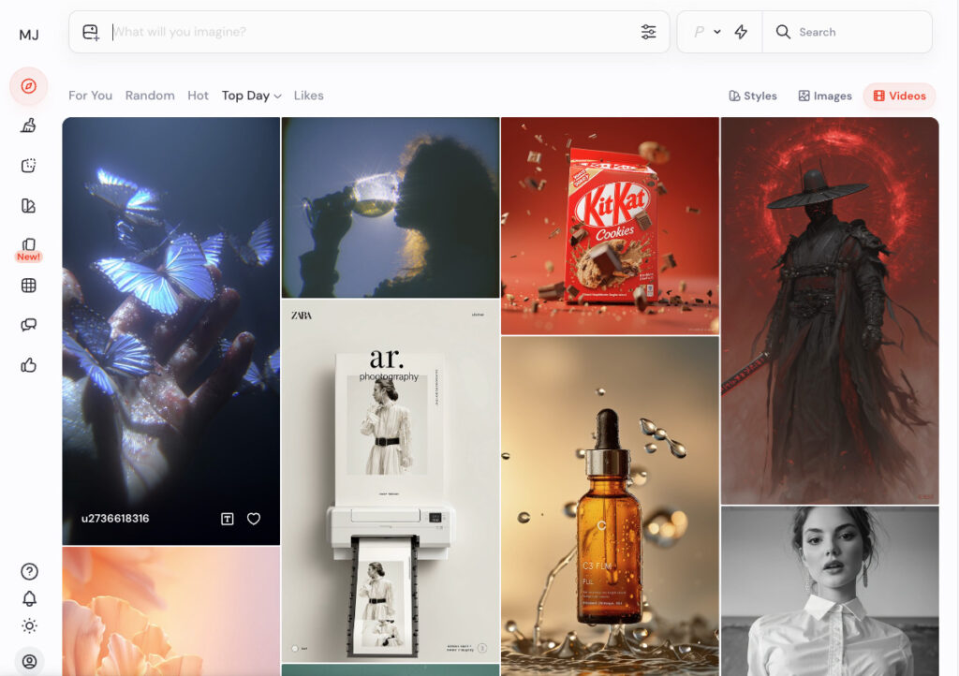Screen dimensions: 959x676
Task: Click the Styles filter button
Action: [x=753, y=96]
